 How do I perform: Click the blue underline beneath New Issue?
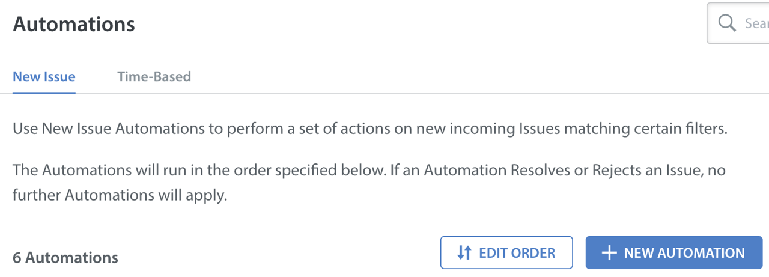click(x=44, y=93)
